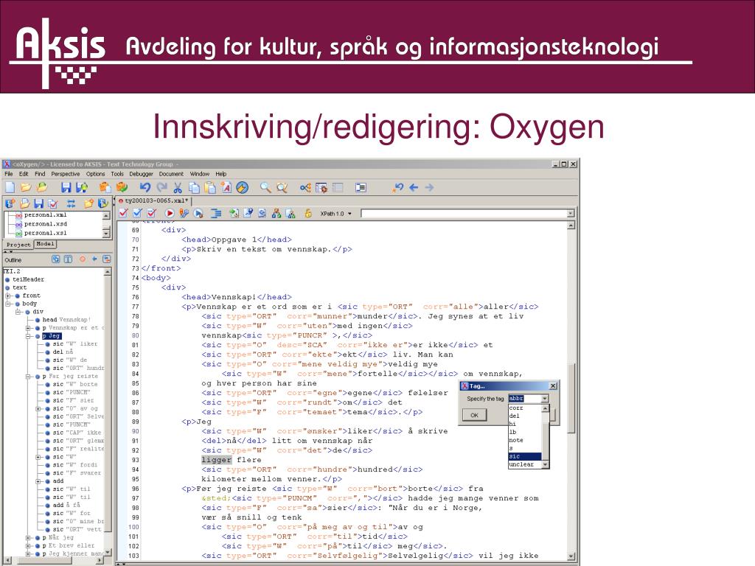This screenshot has width=755, height=566.
Task: Click the Format and indent icon
Action: 216,213
